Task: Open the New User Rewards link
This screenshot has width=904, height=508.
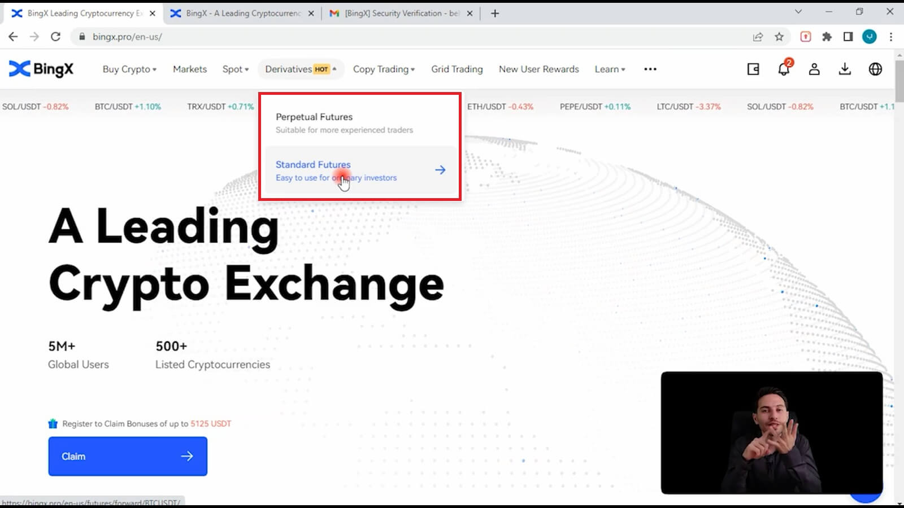Action: 539,69
